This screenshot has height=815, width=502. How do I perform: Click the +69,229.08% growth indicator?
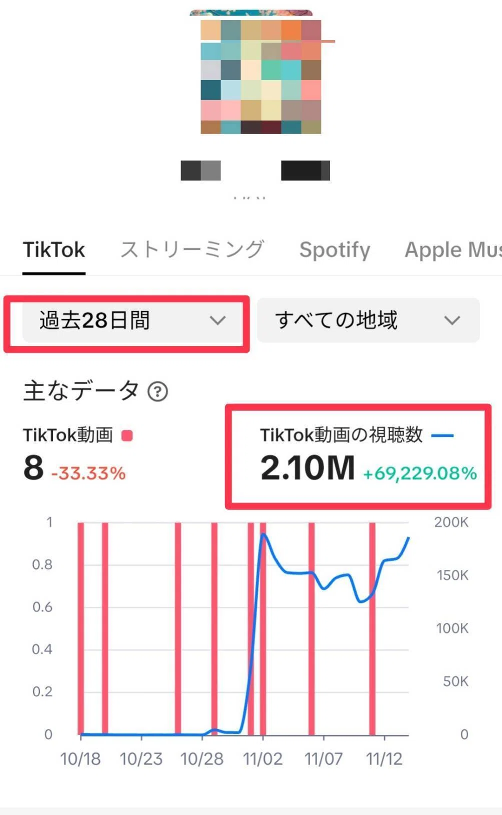(420, 474)
